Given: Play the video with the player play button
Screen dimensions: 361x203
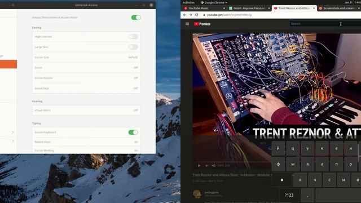Looking at the screenshot, I should 199,165.
